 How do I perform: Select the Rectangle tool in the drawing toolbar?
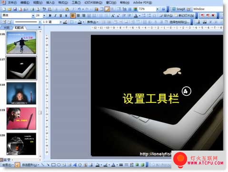(x=53, y=165)
